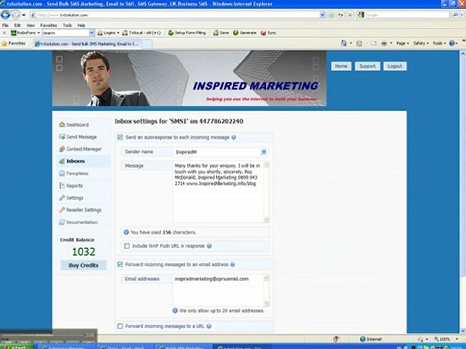Open the File menu

[x=5, y=25]
